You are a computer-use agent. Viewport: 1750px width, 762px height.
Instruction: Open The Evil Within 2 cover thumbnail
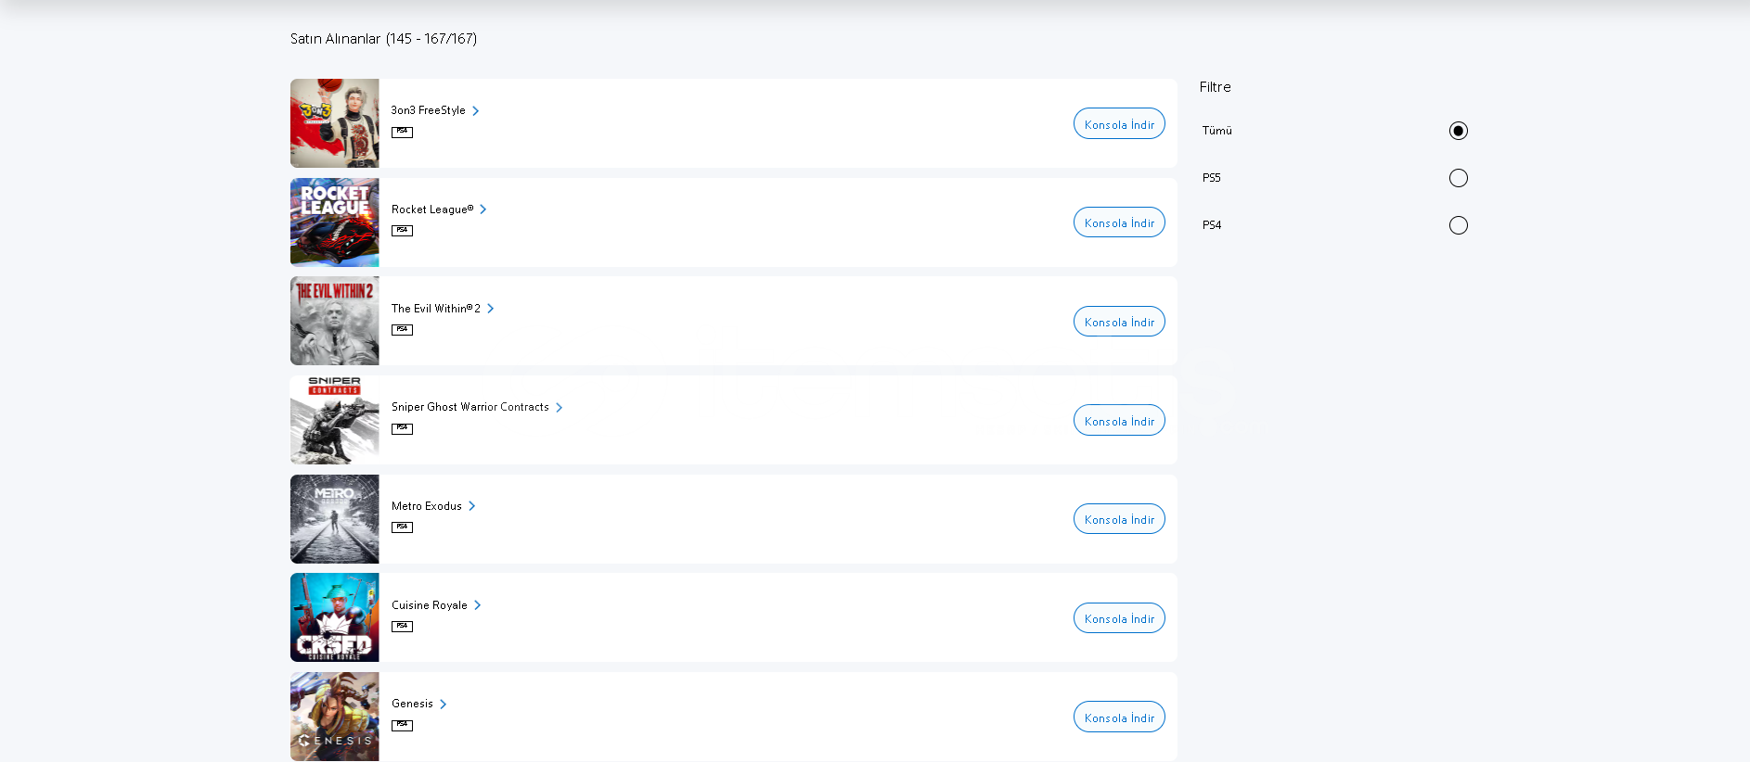click(x=335, y=321)
